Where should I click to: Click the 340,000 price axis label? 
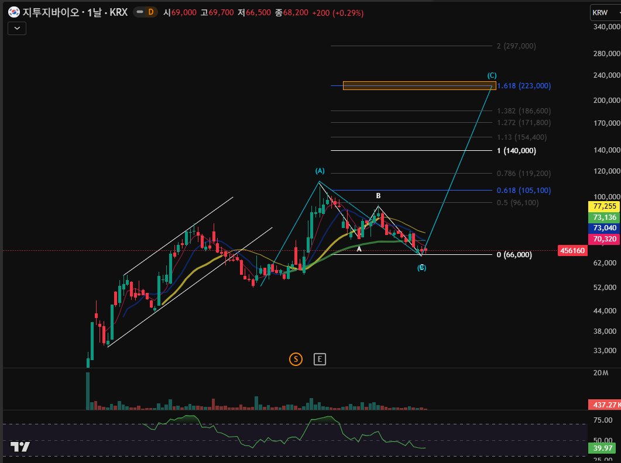pos(607,27)
